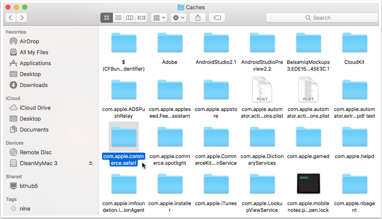Select the CloudKit folder

(354, 43)
